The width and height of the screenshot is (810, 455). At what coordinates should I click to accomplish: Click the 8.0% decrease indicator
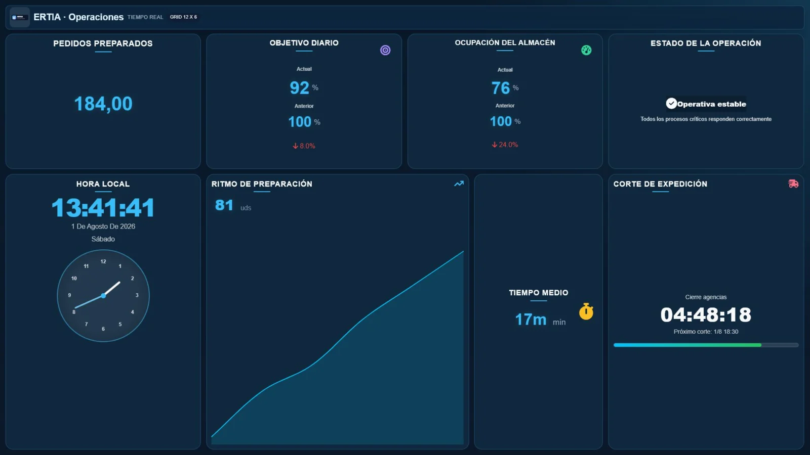304,146
